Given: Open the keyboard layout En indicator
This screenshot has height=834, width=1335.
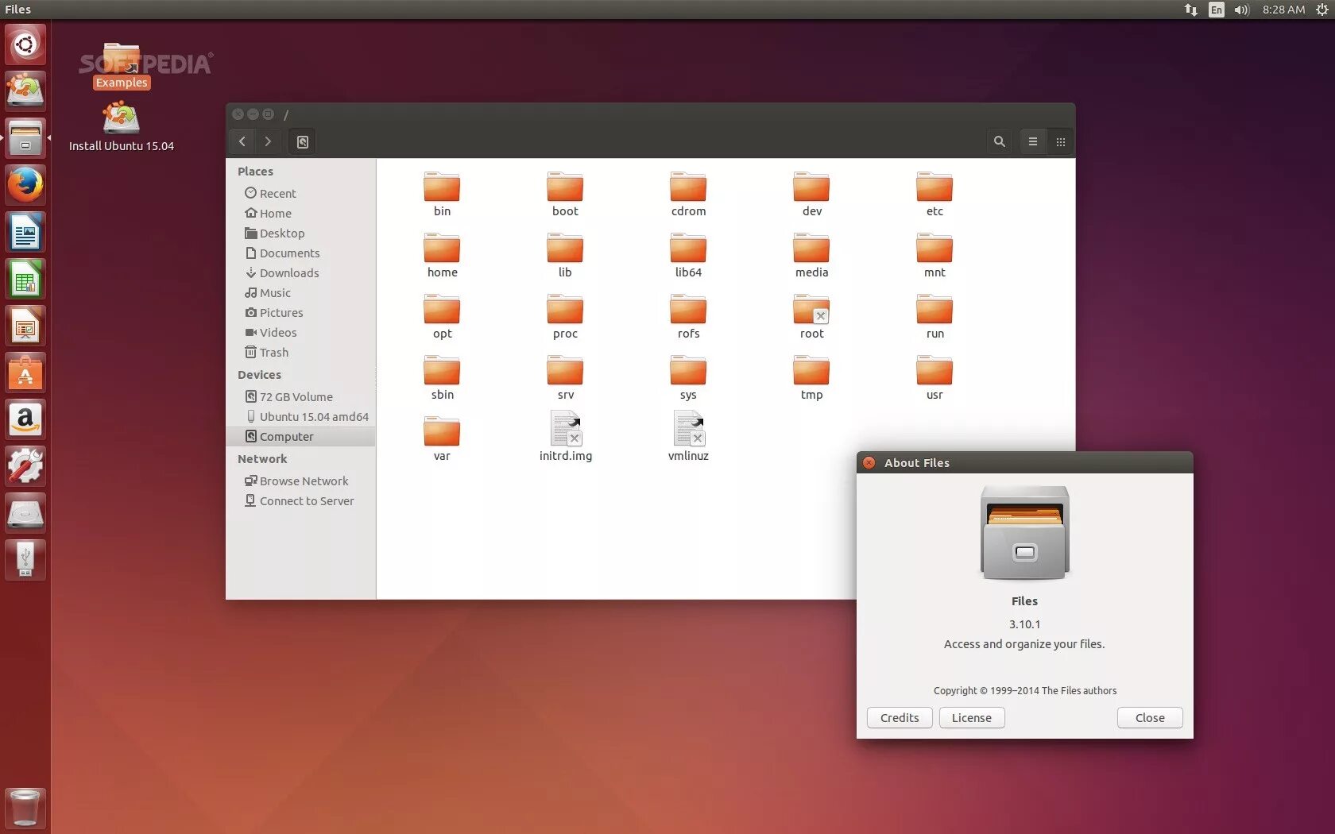Looking at the screenshot, I should coord(1217,10).
